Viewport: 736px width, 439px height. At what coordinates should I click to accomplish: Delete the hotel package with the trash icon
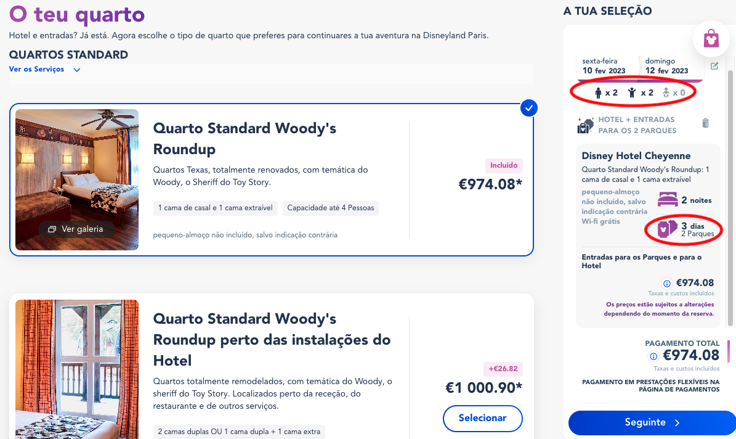click(705, 123)
